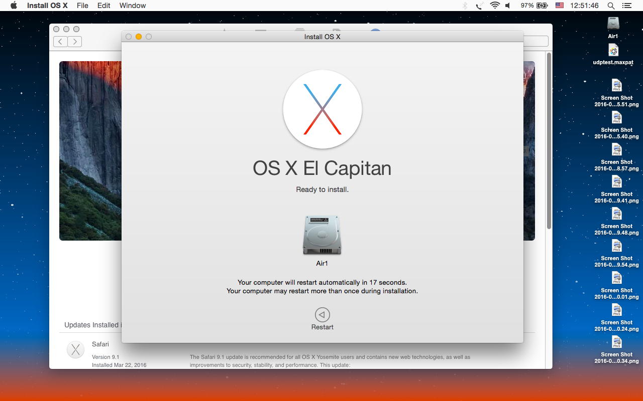Click the "Installed Mar 22, 2016" text
The height and width of the screenshot is (401, 643).
click(x=119, y=365)
